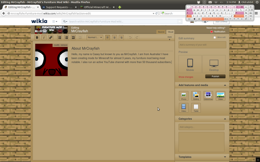Go to Wikia home via logo
Viewport: 260px width, 162px height.
(x=39, y=21)
